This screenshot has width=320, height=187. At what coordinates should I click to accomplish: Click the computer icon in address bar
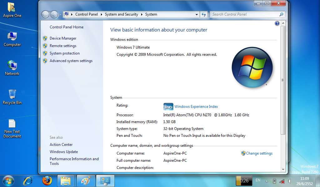66,14
